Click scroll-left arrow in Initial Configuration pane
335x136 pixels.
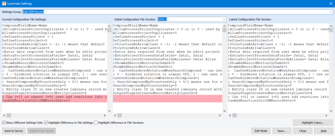115,115
